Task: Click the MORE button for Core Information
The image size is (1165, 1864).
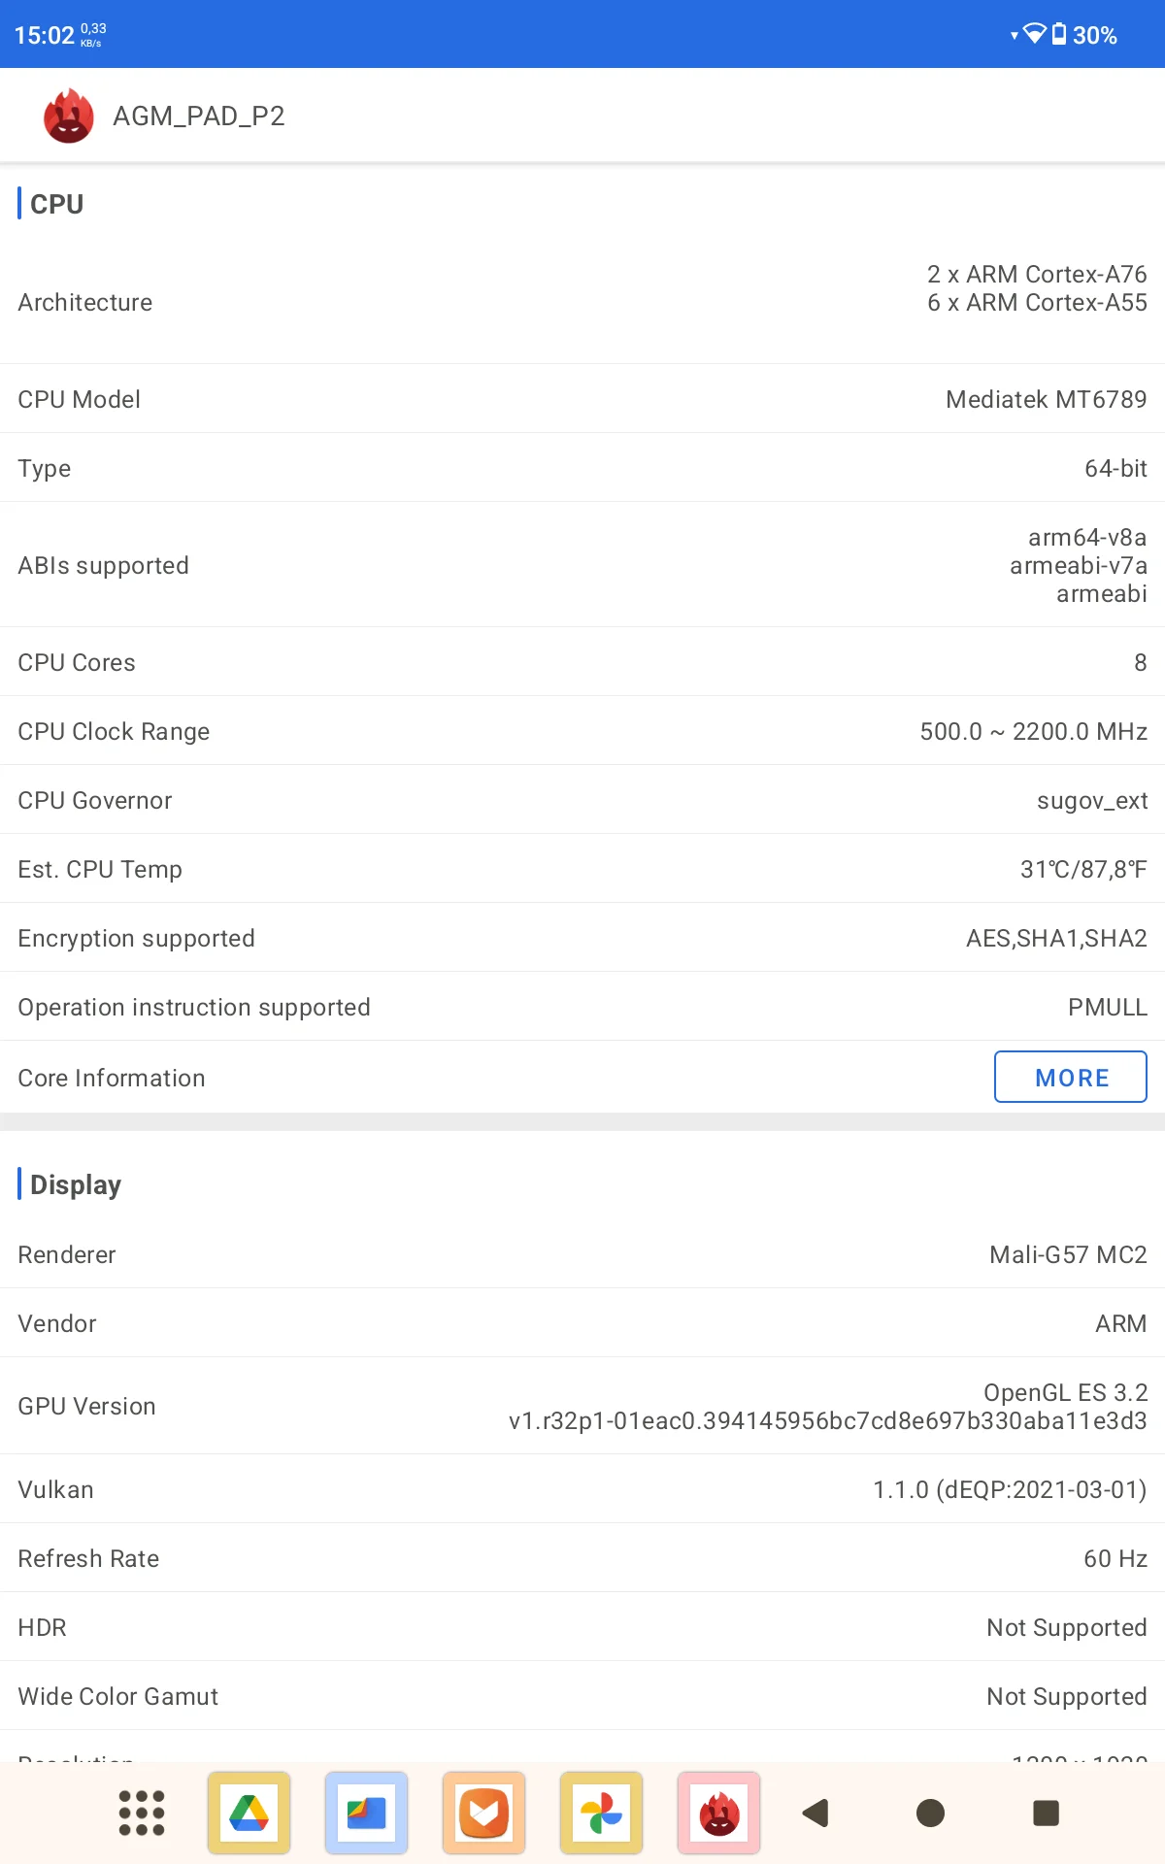Action: (x=1071, y=1077)
